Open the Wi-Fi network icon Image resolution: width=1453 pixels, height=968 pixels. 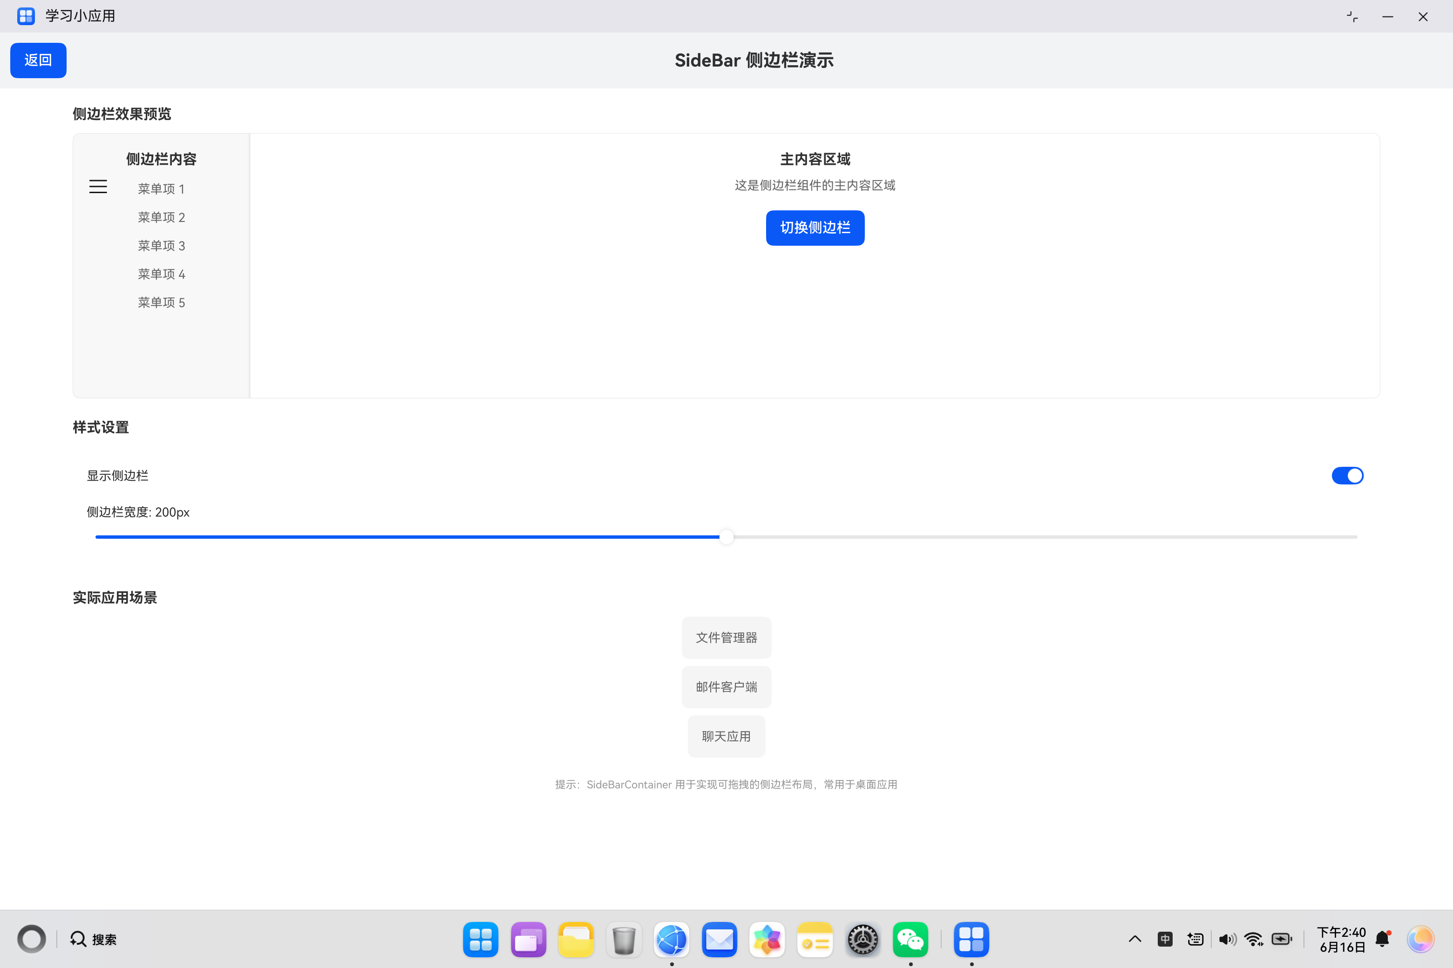(x=1254, y=940)
